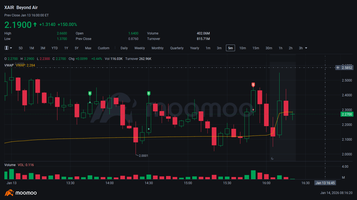Click the after-hours moon icon
The image size is (357, 200).
[272, 158]
